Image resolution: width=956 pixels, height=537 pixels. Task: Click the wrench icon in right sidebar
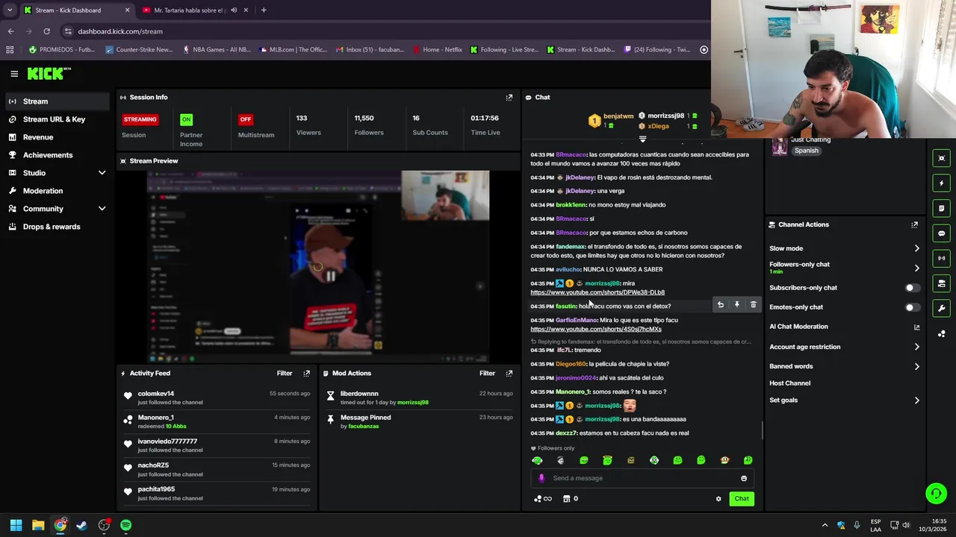coord(942,308)
